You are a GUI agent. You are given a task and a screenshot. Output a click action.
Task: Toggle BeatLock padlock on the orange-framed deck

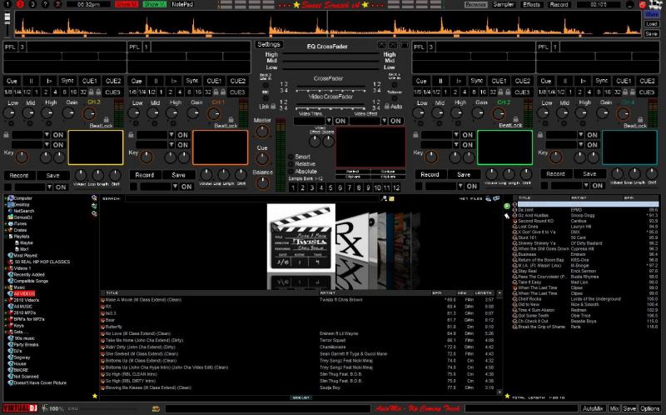tap(231, 119)
